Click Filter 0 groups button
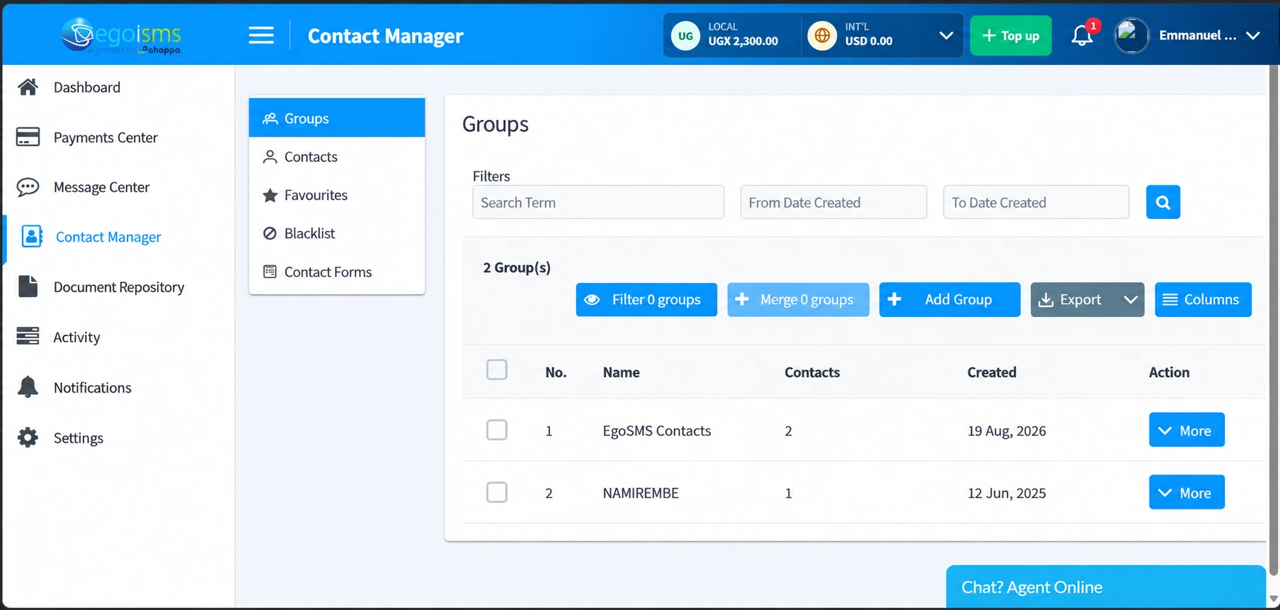The width and height of the screenshot is (1280, 610). point(646,299)
